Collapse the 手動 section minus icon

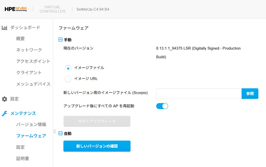[x=60, y=40]
